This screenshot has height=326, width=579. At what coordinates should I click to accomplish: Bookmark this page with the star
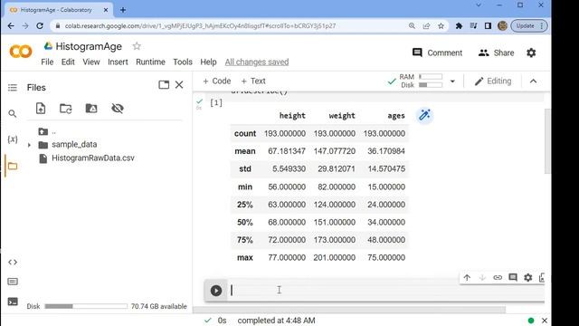pos(441,26)
